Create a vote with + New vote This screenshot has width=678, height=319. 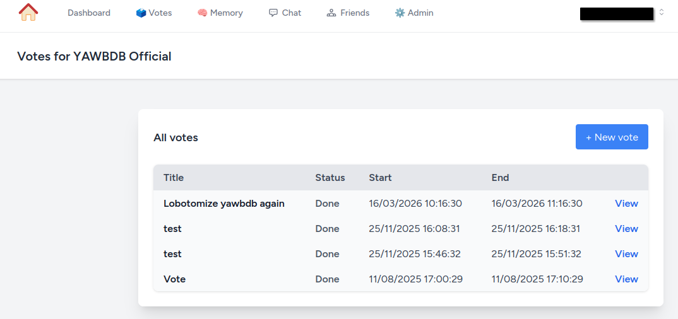click(612, 137)
